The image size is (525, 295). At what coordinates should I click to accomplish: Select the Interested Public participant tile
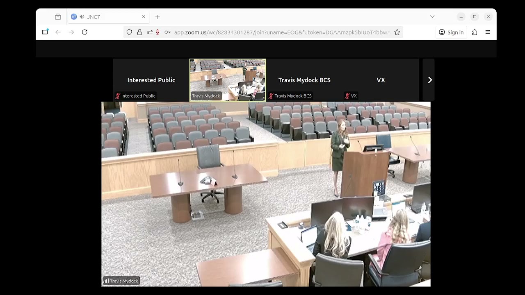[x=151, y=80]
